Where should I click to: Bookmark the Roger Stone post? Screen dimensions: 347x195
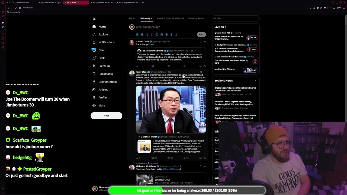pos(200,158)
